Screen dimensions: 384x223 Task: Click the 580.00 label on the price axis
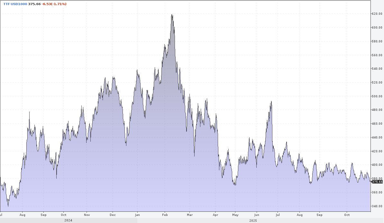tap(377, 41)
